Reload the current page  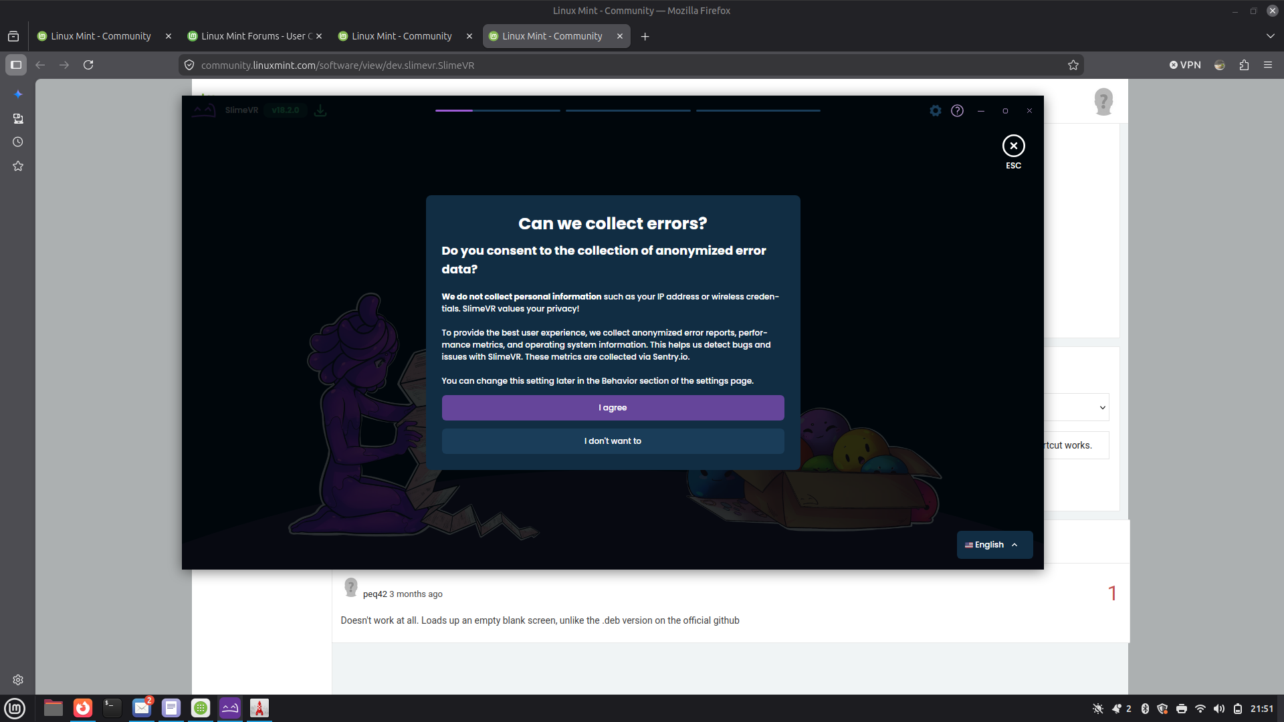(x=88, y=65)
